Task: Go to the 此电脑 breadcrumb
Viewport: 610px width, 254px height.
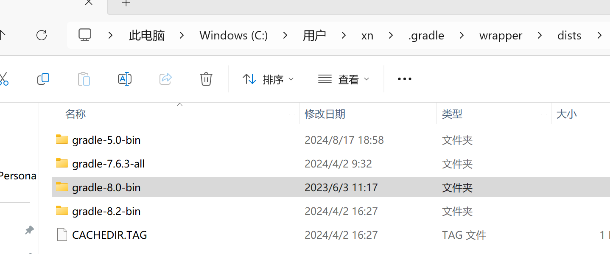Action: [x=147, y=36]
